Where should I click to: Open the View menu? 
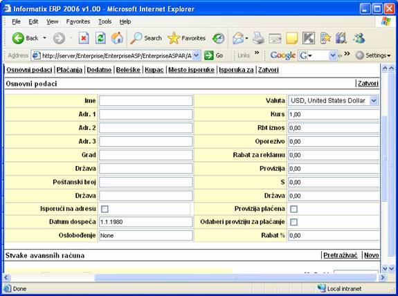53,21
